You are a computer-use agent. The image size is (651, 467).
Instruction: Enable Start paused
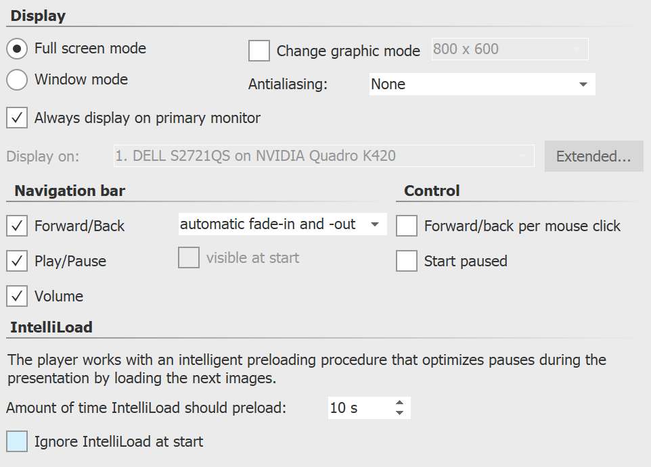pyautogui.click(x=406, y=261)
